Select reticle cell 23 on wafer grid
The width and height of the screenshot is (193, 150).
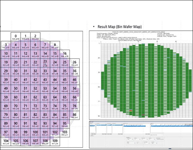45,63
